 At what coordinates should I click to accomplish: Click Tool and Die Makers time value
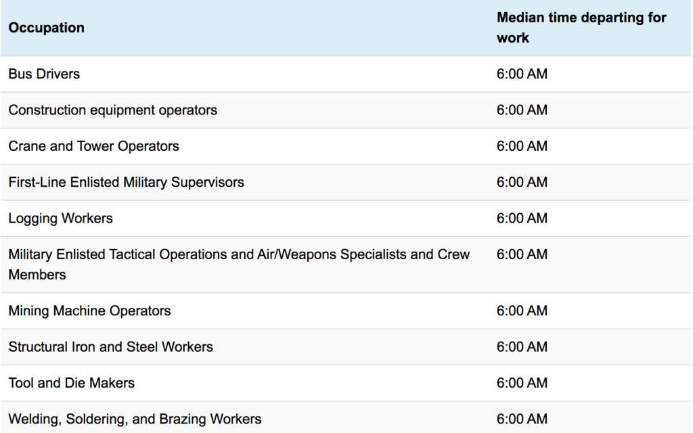click(522, 383)
